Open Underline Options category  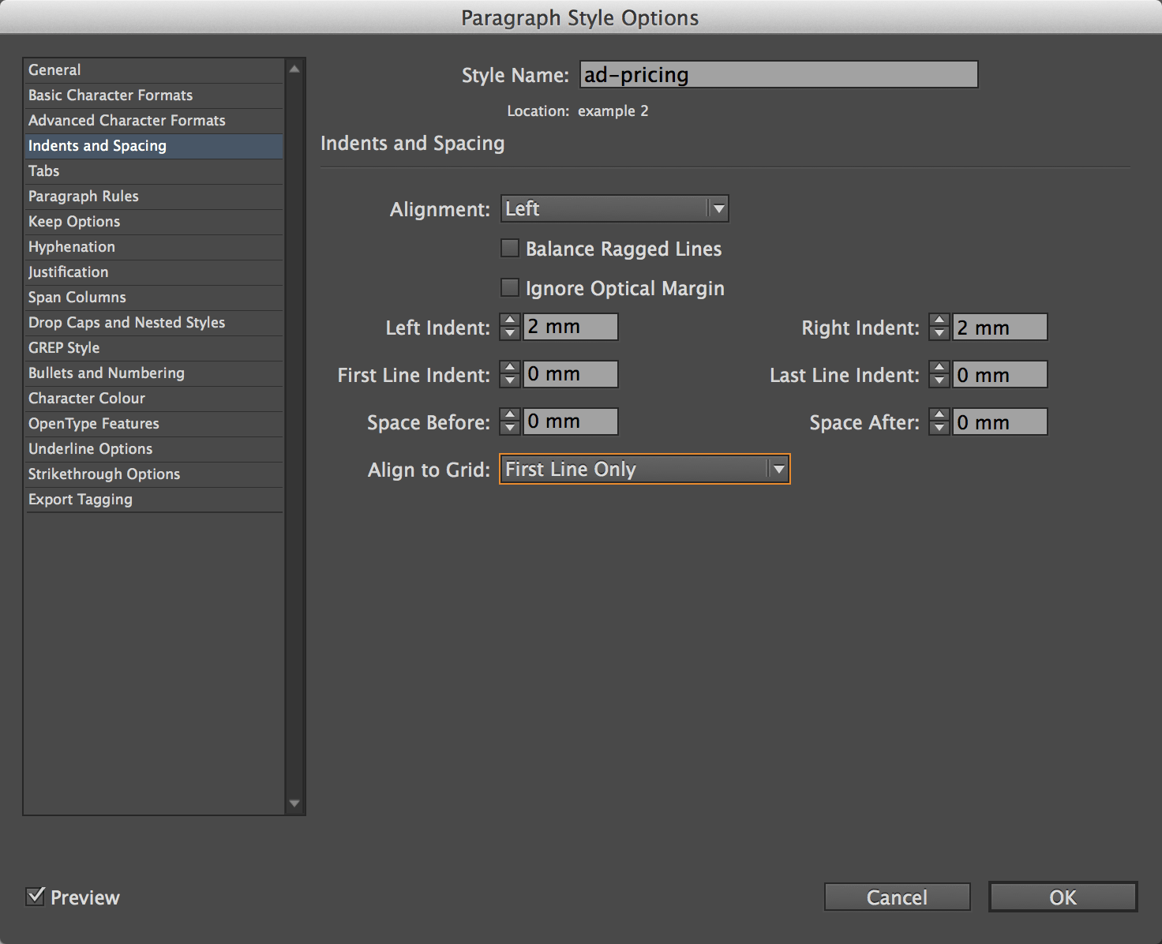[154, 449]
